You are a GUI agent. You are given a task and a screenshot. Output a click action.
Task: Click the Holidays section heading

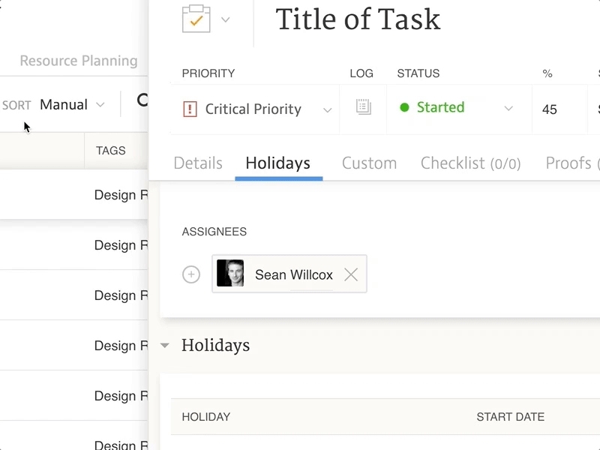coord(215,346)
